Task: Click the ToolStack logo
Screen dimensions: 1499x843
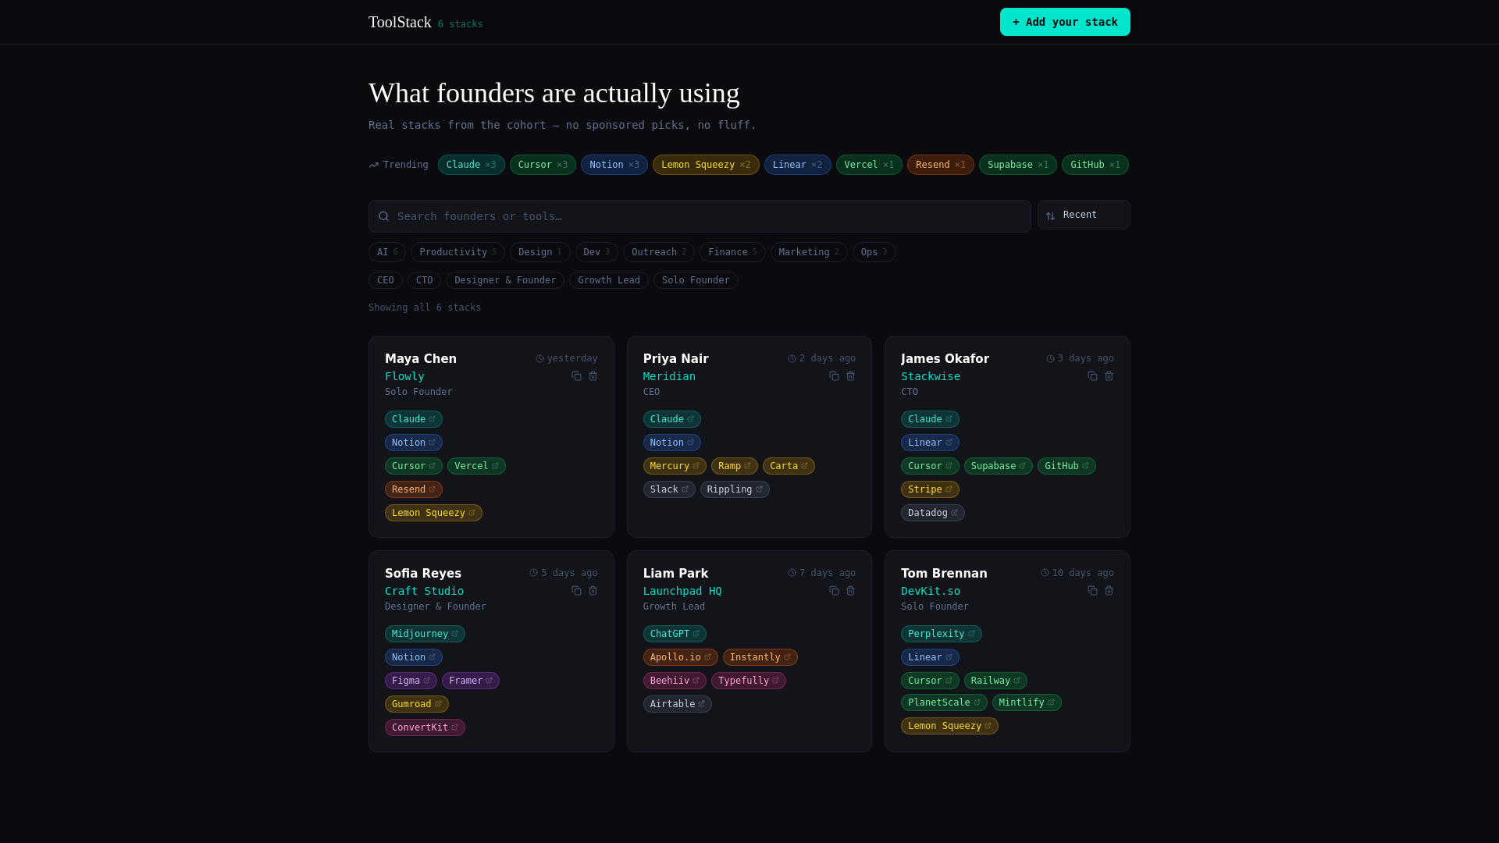Action: pos(400,22)
